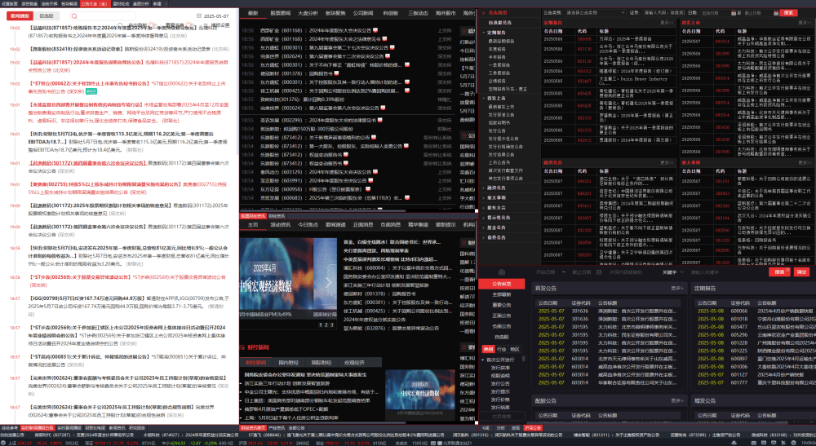Open PDF icon for 春风动力 (603129) 年度股东大会决议公告
Screen dimensions: 816x446
point(375,172)
